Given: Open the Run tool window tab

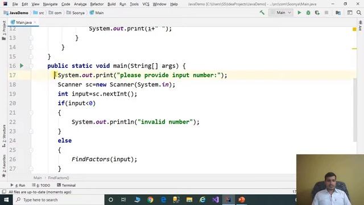Looking at the screenshot, I should pyautogui.click(x=18, y=185).
